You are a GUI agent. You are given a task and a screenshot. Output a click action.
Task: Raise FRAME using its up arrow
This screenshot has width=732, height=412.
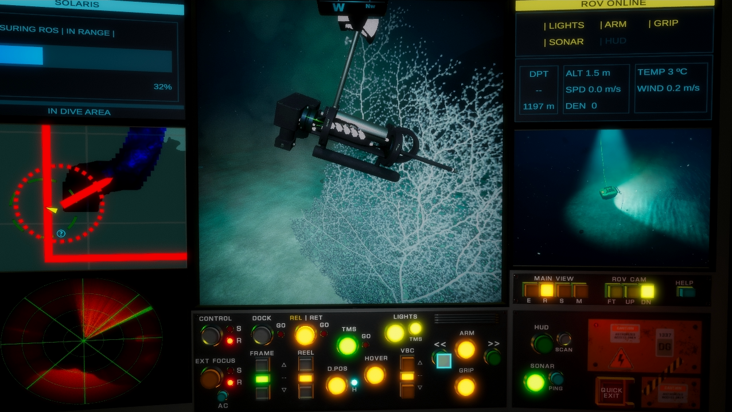coord(283,365)
